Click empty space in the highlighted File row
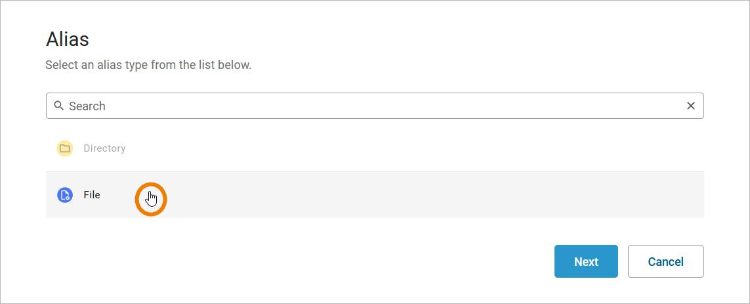750x304 pixels. [394, 195]
